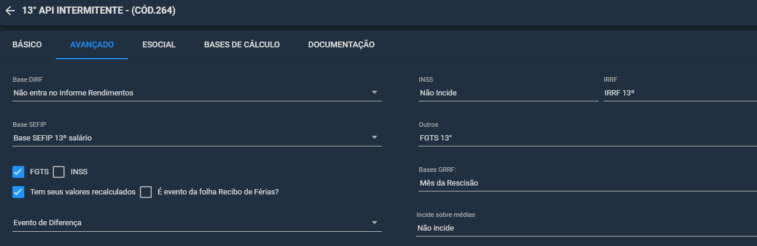Switch to the BÁSICO tab
The width and height of the screenshot is (757, 246).
tap(27, 44)
